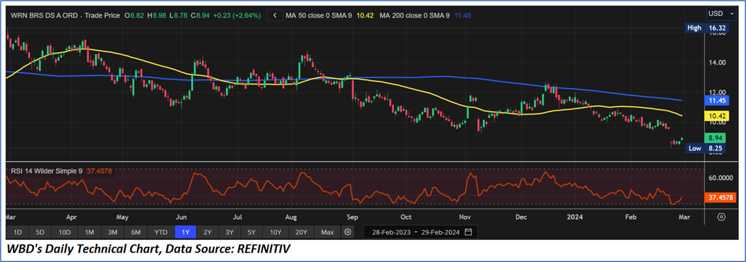Select the 3Y time range
The height and width of the screenshot is (262, 746).
pyautogui.click(x=229, y=232)
